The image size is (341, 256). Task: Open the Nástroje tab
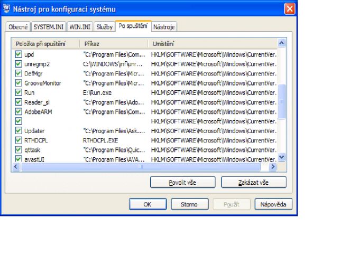click(164, 27)
